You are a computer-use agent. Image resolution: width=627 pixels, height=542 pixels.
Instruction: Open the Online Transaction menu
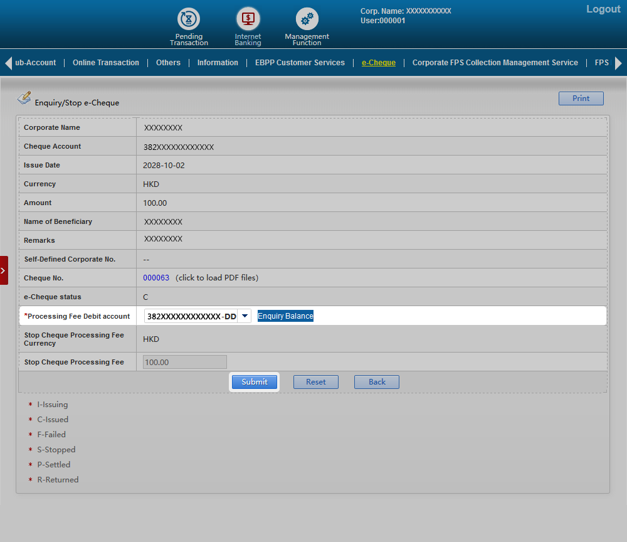(x=106, y=63)
